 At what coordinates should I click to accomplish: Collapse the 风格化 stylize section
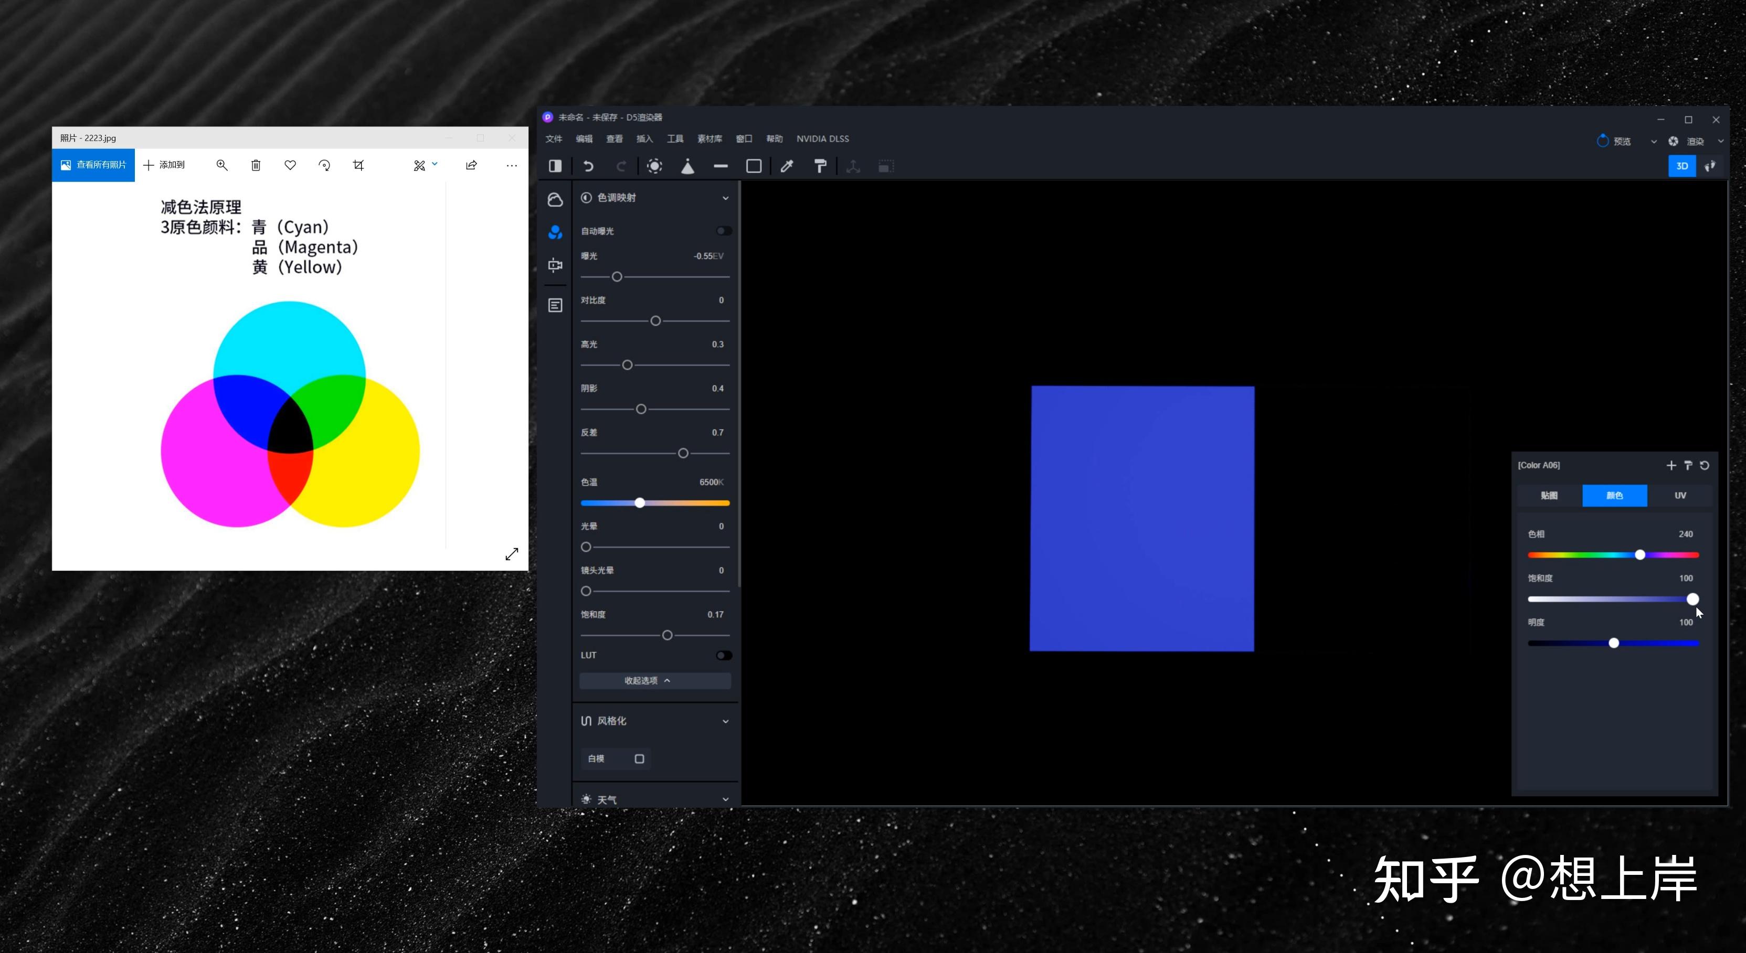(725, 721)
